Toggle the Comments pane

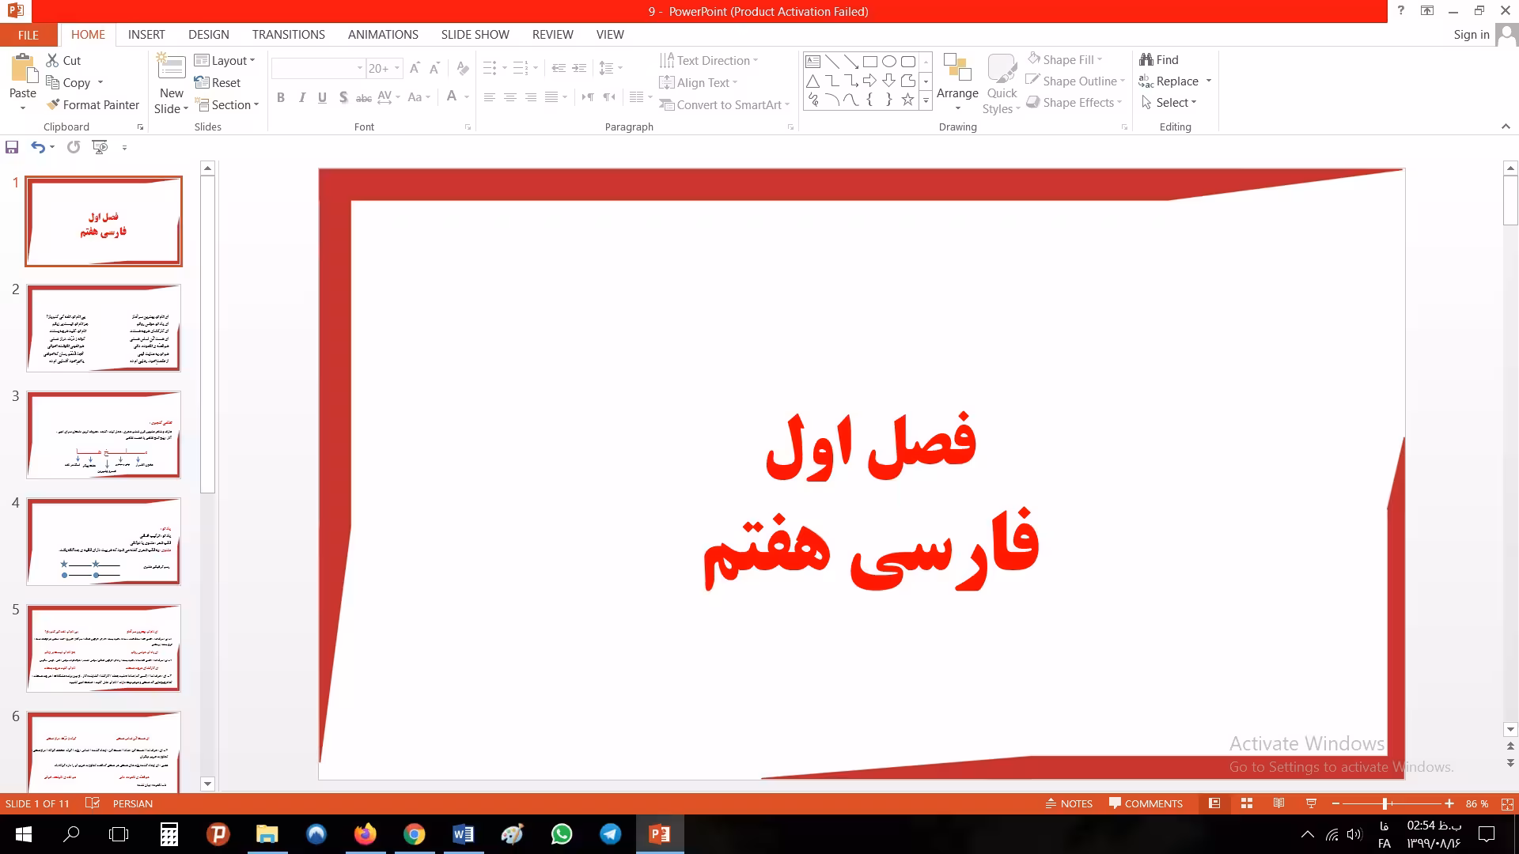1146,803
